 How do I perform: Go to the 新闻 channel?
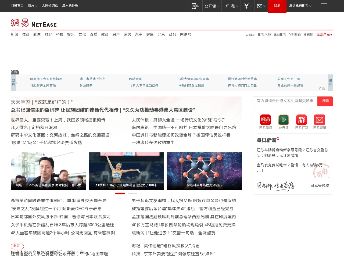click(x=15, y=34)
